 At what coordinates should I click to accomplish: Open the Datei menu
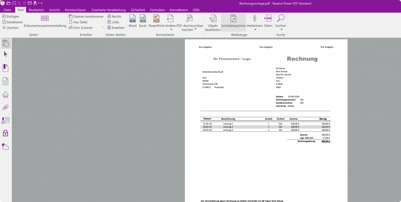click(x=8, y=10)
